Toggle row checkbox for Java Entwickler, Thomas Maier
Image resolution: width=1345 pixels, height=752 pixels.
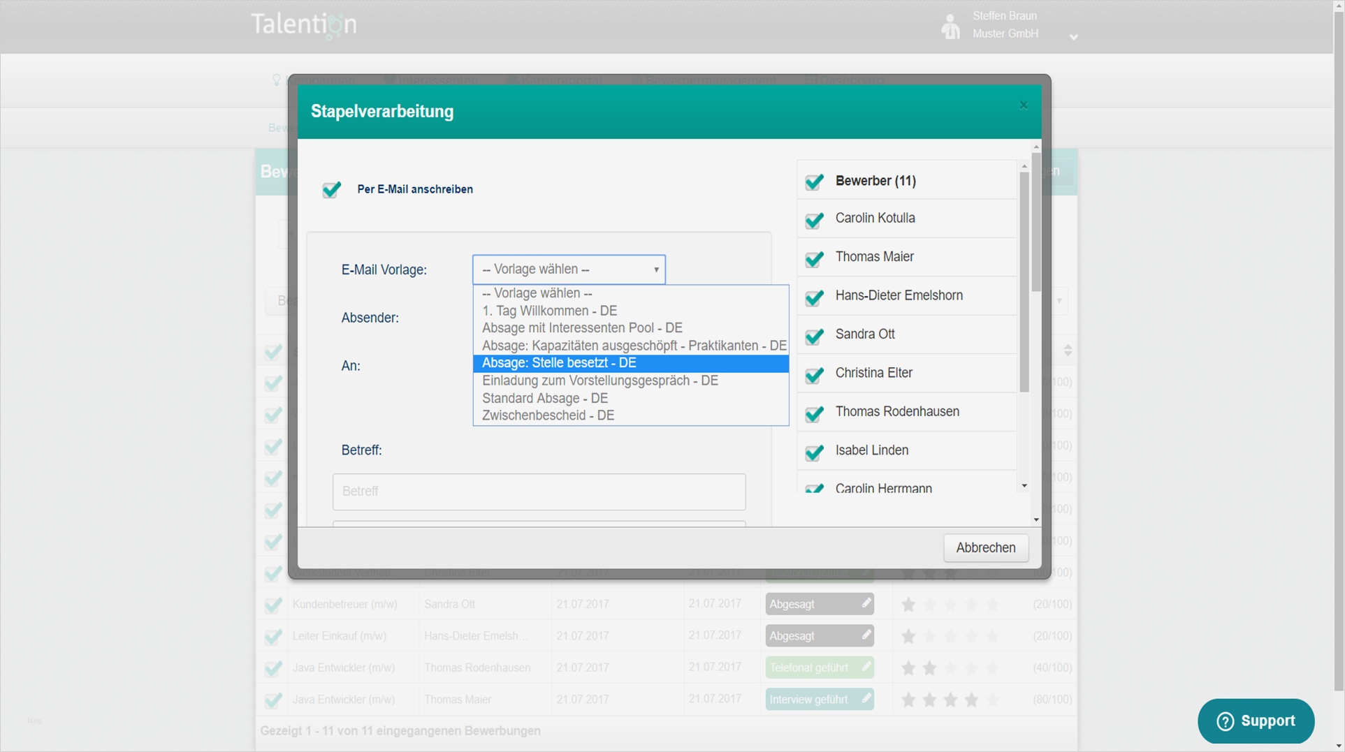pos(272,700)
